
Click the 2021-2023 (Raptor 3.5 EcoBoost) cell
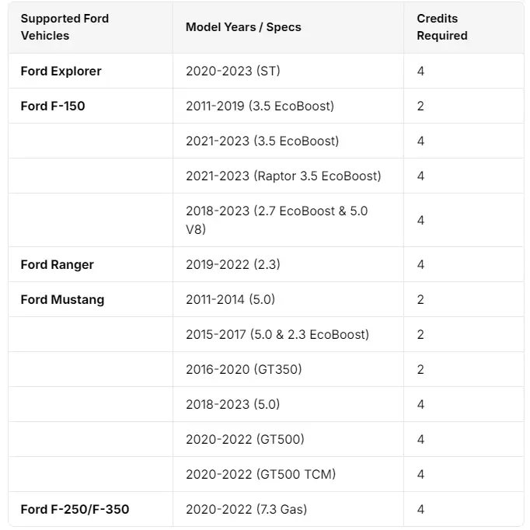click(x=284, y=176)
